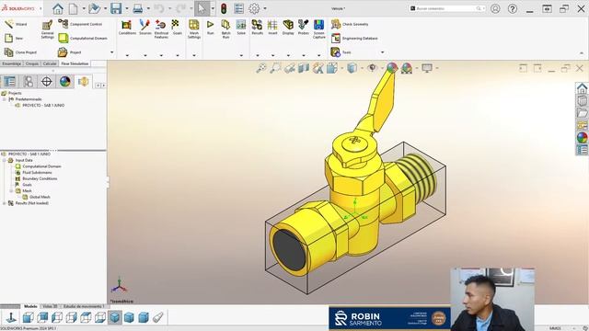
Task: Open the Tools ribbon item
Action: click(341, 52)
